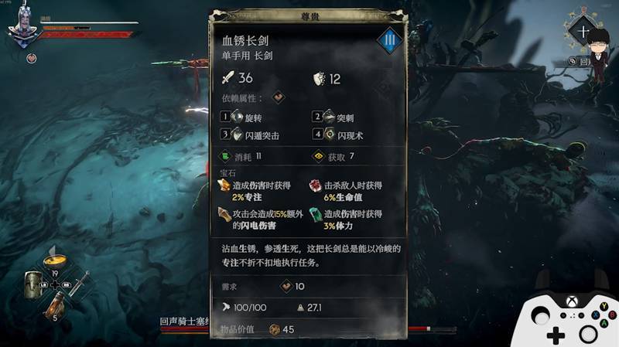Click the 尊贵 rarity header tab
This screenshot has height=347, width=619.
point(309,16)
